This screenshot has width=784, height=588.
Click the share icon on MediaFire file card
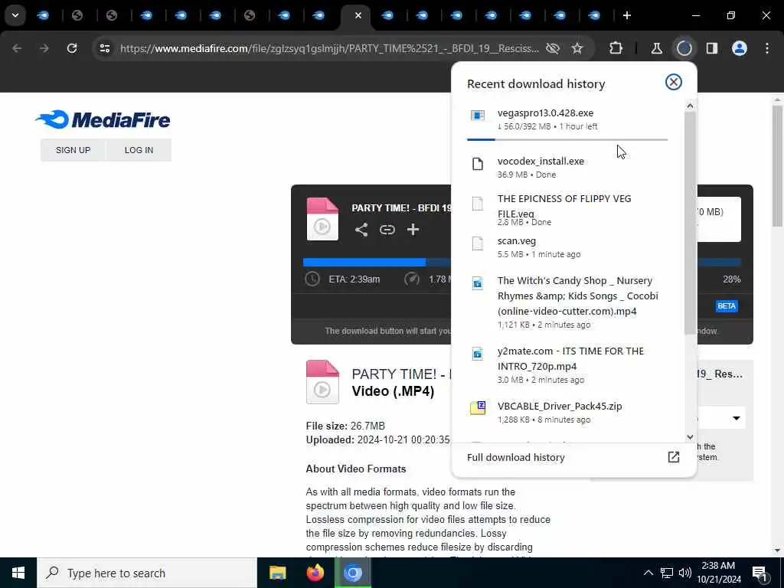coord(361,230)
